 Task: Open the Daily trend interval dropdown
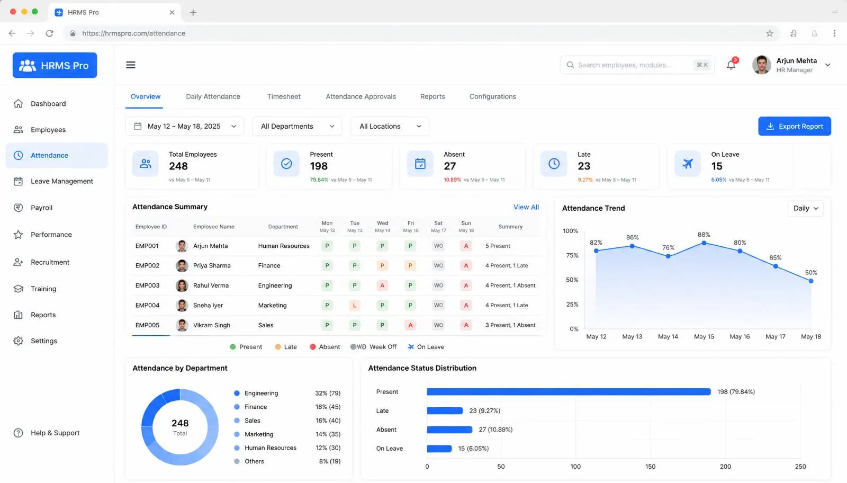pyautogui.click(x=806, y=208)
